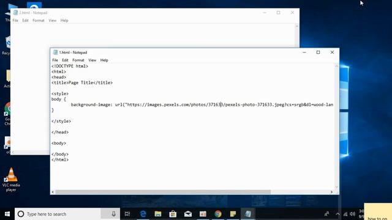Maximize the 1.html Notepad window
This screenshot has width=392, height=220.
pyautogui.click(x=318, y=53)
